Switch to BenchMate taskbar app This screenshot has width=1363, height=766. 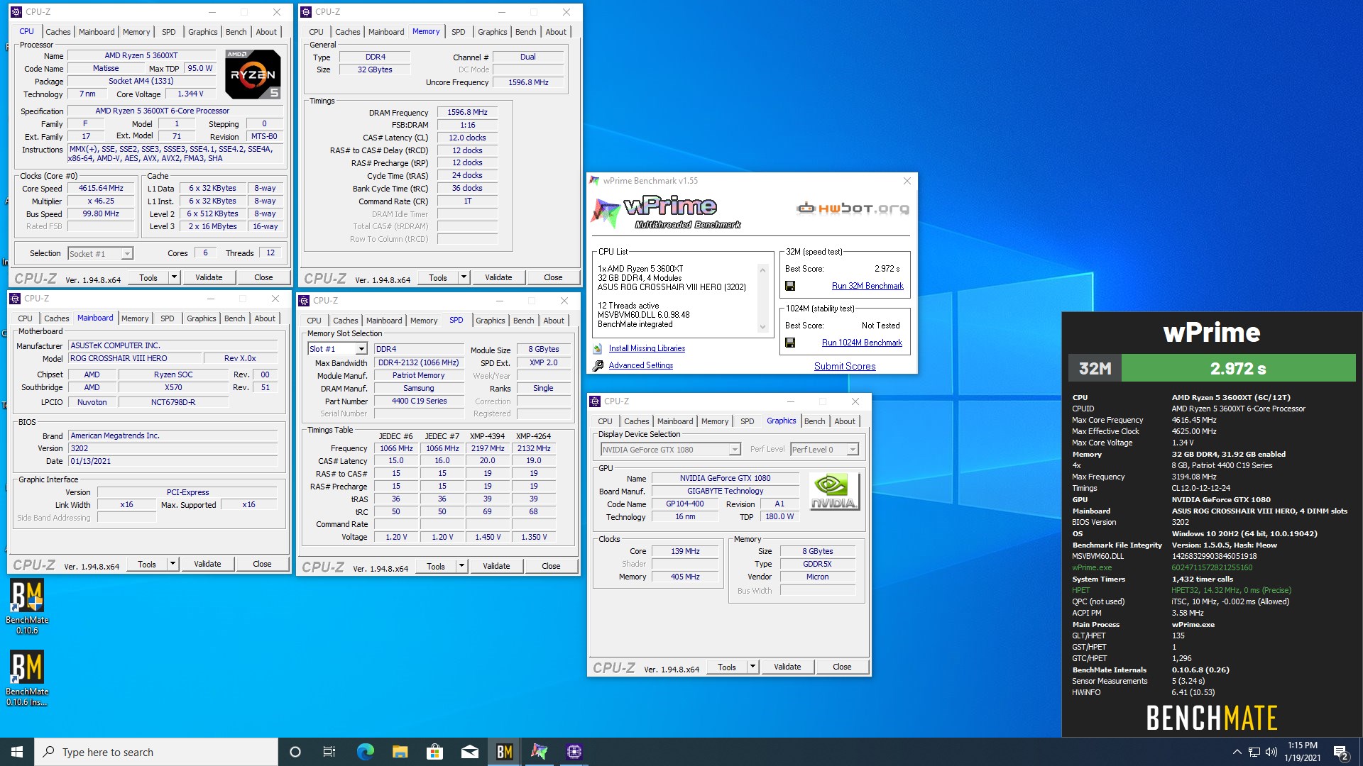pyautogui.click(x=504, y=752)
